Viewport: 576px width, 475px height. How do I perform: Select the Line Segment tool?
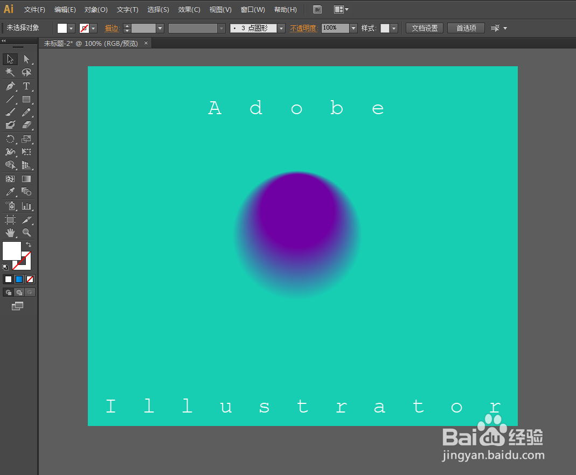point(10,99)
